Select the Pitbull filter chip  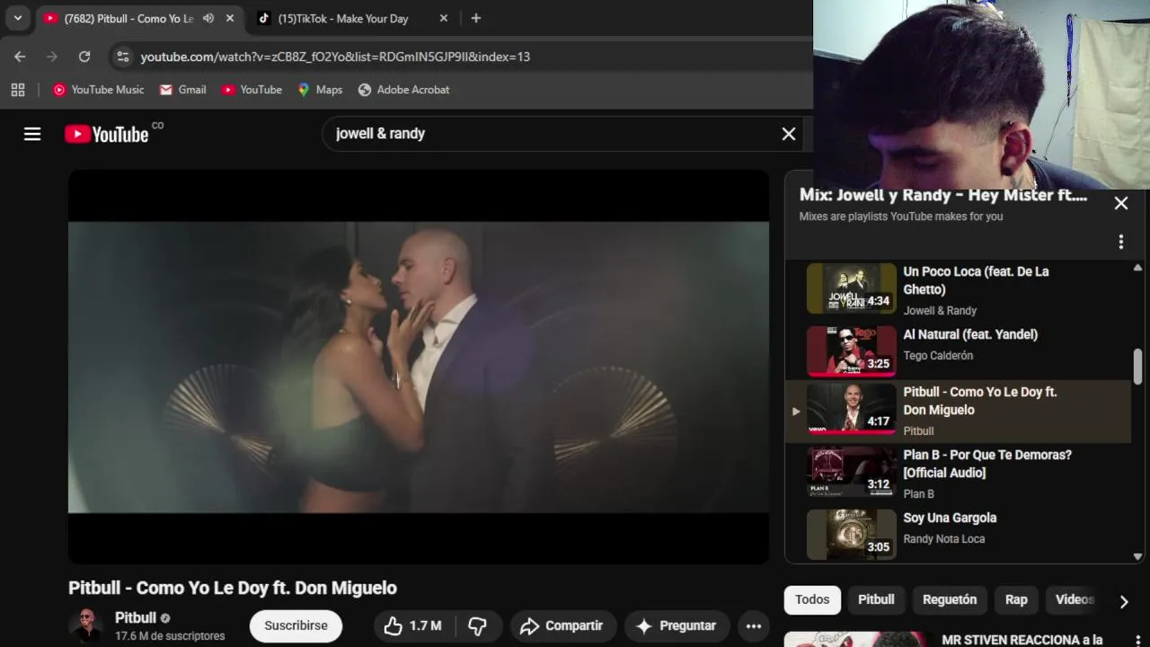876,599
